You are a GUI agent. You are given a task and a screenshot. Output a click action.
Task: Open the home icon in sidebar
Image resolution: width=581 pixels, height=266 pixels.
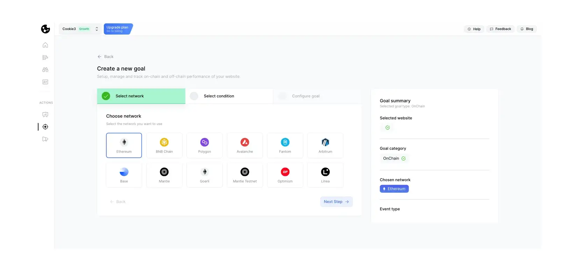tap(45, 45)
